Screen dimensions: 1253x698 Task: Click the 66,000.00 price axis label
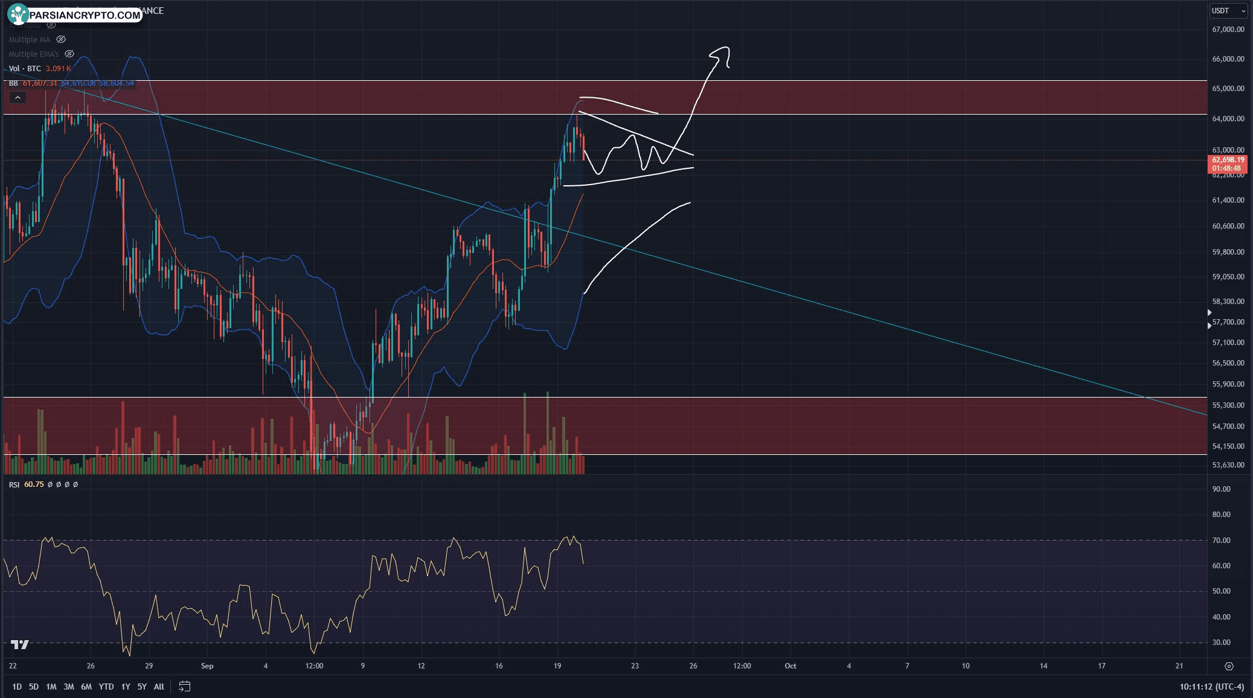(x=1228, y=59)
